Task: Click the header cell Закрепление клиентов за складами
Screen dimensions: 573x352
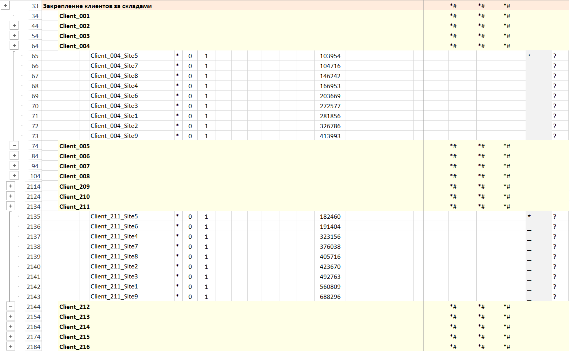Action: click(97, 6)
